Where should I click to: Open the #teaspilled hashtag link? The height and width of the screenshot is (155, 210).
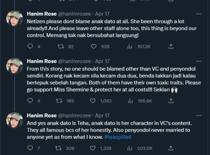(x=117, y=137)
